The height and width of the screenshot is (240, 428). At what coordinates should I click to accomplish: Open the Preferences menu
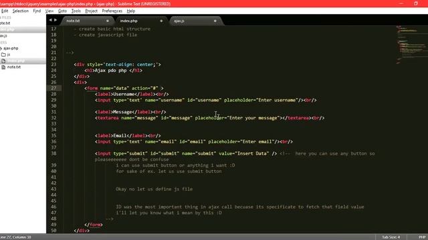click(x=112, y=11)
